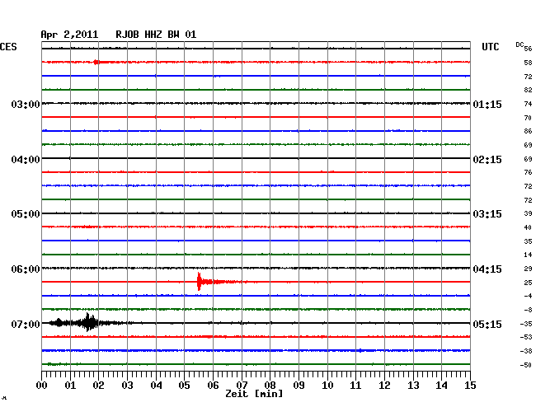536x407 pixels.
Task: Select the 04:00 local time label
Action: tap(26, 160)
